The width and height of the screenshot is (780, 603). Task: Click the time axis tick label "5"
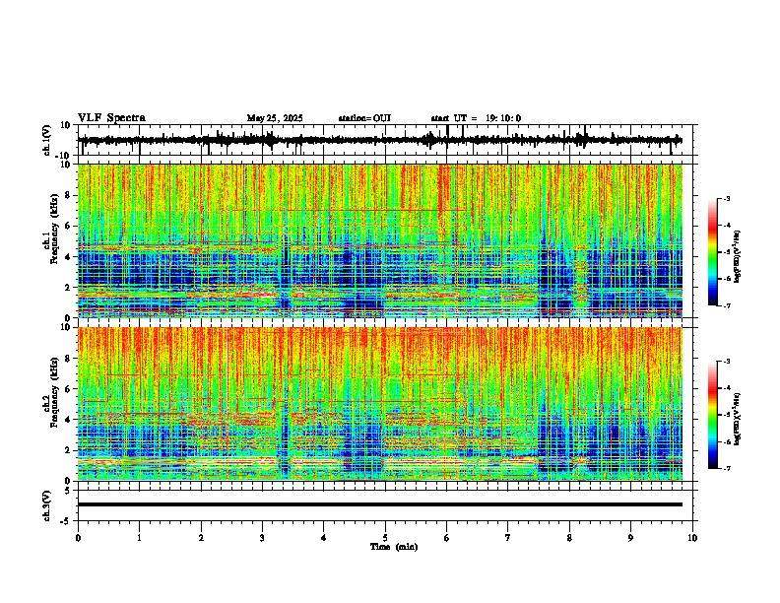pos(385,538)
